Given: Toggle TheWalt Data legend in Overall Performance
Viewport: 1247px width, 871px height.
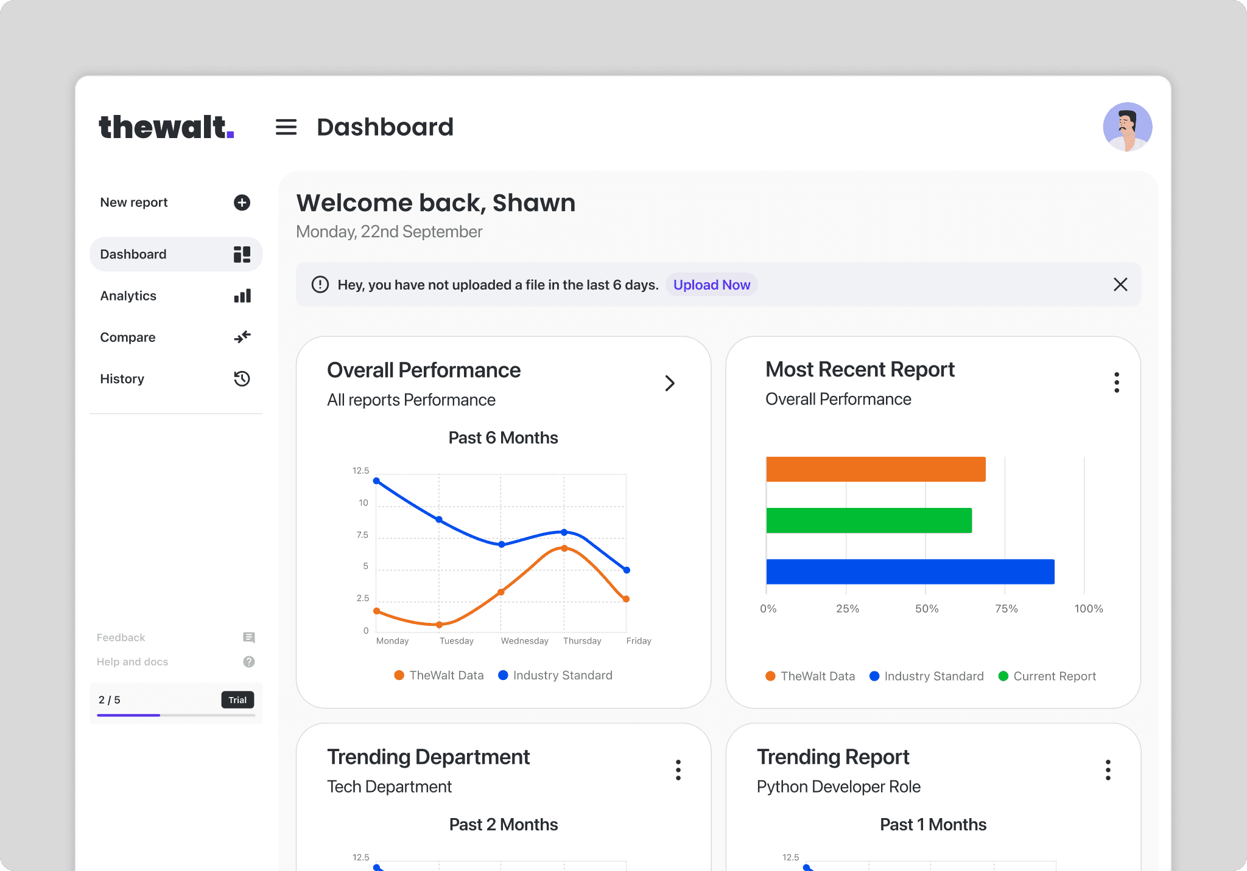Looking at the screenshot, I should tap(439, 675).
